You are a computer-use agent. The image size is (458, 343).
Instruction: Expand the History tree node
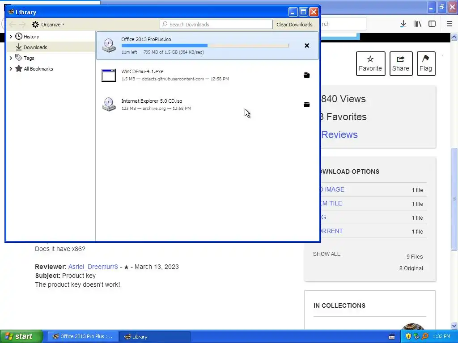[x=11, y=37]
